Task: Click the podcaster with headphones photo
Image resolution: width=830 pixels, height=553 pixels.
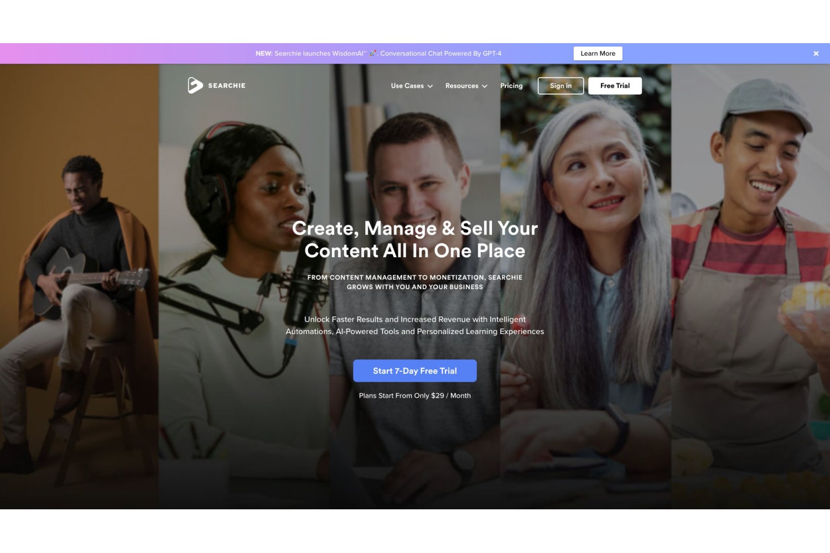Action: coord(244,286)
